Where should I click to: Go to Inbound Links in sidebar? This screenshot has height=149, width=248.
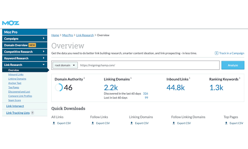[x=16, y=74]
